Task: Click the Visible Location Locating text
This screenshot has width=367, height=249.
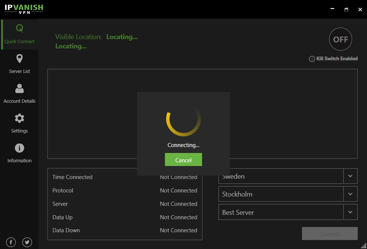Action: click(122, 37)
